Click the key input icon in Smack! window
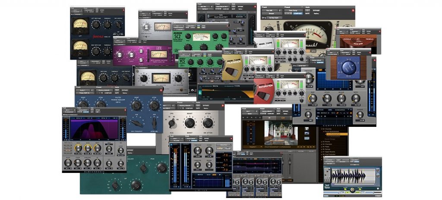 [264, 17]
